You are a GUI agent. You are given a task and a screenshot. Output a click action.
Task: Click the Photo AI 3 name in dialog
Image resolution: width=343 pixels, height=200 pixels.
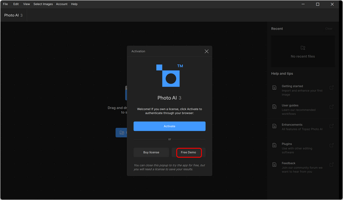click(169, 98)
